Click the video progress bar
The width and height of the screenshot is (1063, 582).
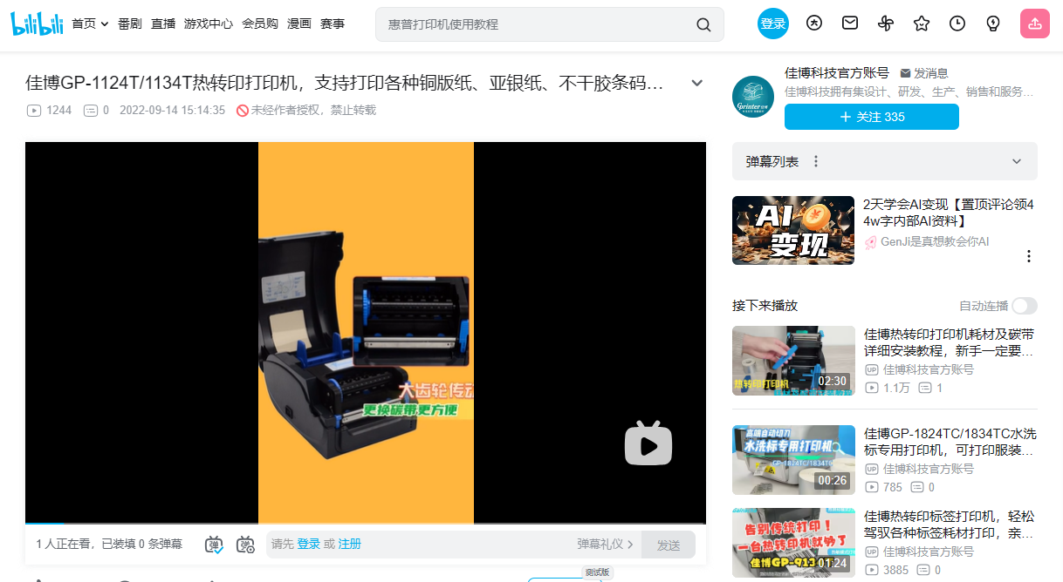click(x=366, y=524)
